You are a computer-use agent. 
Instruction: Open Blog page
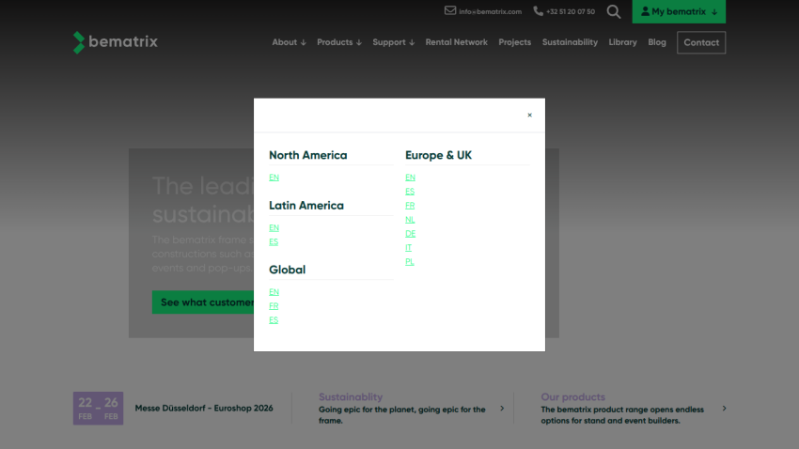pos(657,42)
